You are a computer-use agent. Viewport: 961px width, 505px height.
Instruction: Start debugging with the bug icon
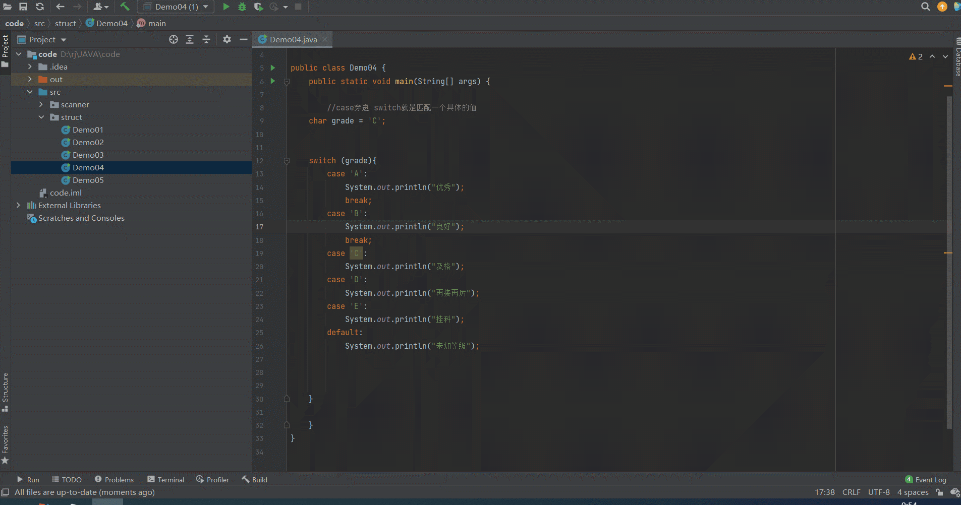coord(242,7)
